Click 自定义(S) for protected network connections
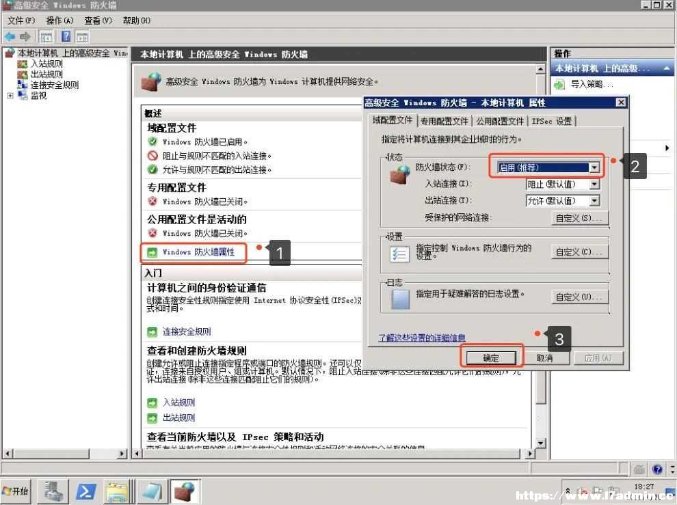This screenshot has width=677, height=505. (580, 218)
